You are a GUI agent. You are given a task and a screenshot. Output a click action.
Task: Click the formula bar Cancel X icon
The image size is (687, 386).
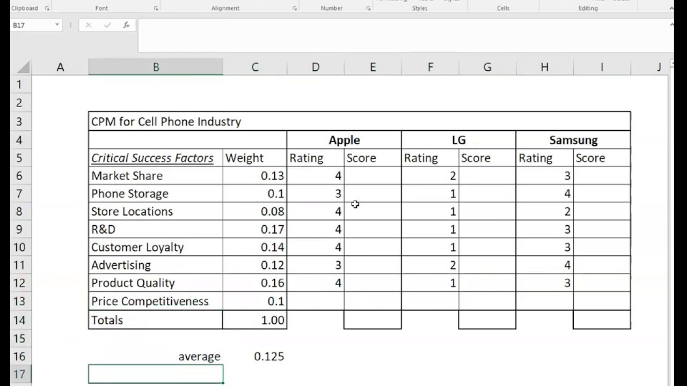pyautogui.click(x=89, y=25)
